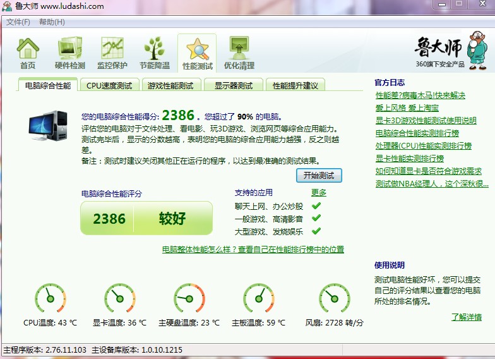Click the 支持的应用 heading
This screenshot has width=495, height=359.
click(254, 192)
